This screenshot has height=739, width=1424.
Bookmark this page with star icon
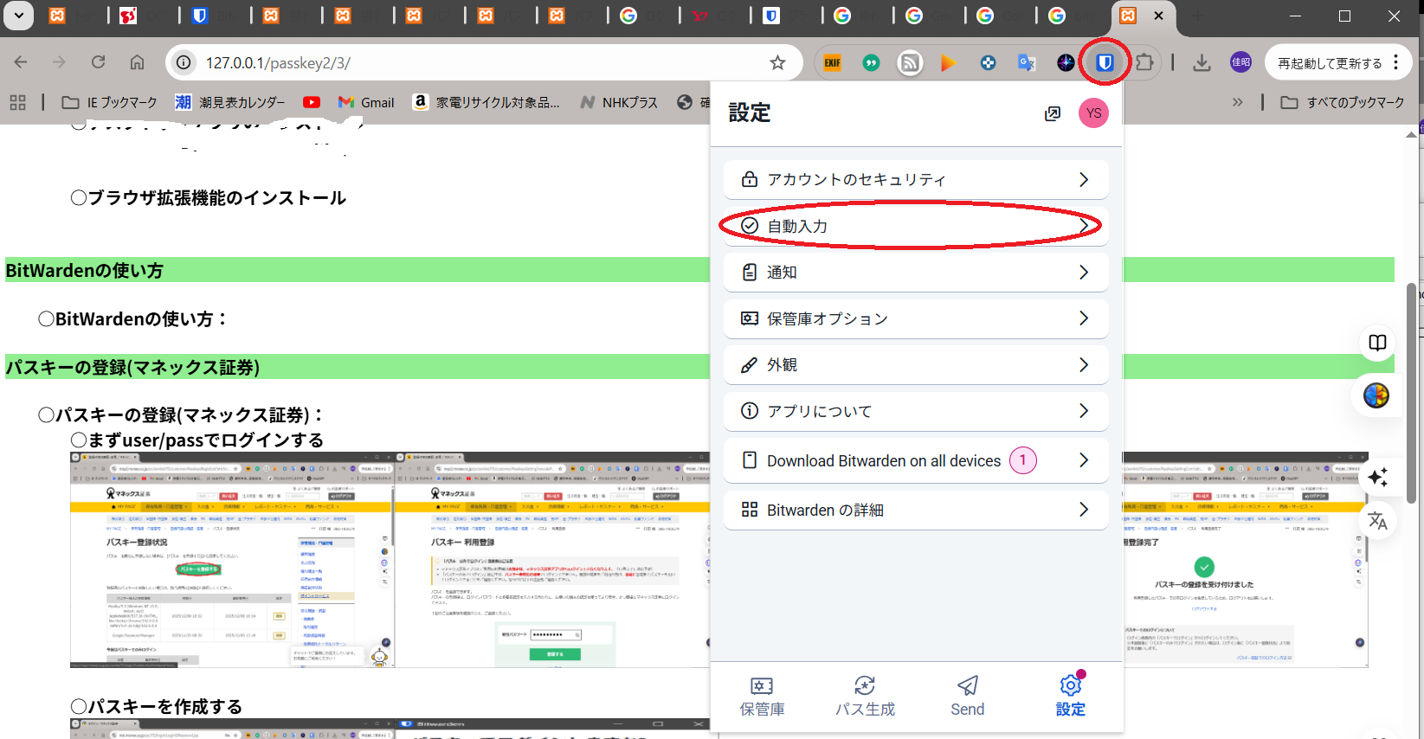pyautogui.click(x=777, y=62)
